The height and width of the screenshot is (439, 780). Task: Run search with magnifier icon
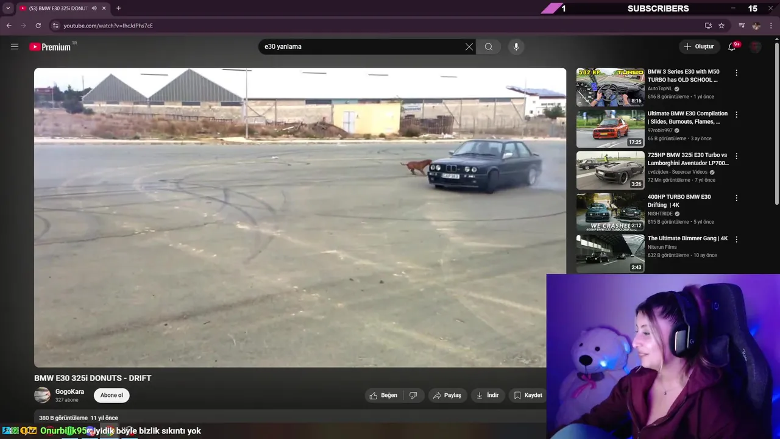pyautogui.click(x=489, y=46)
